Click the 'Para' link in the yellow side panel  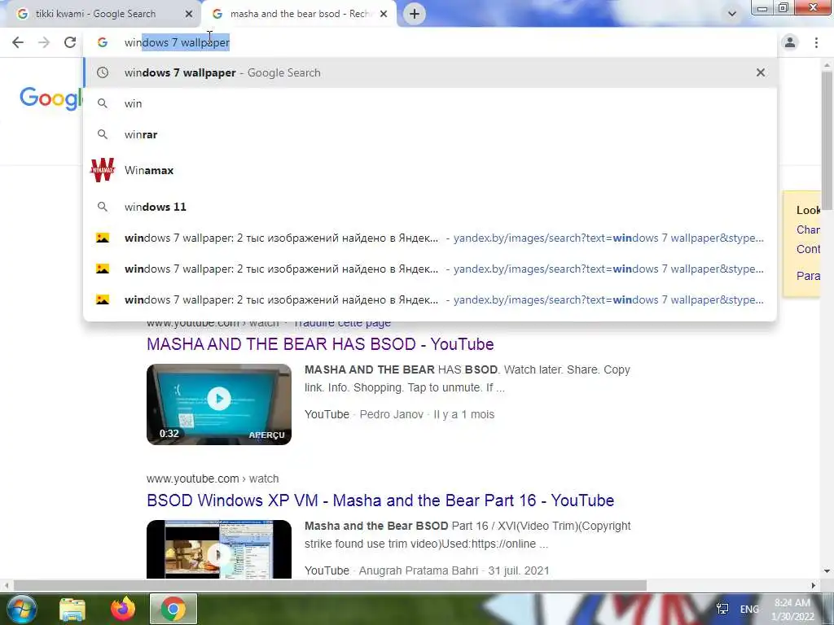click(x=808, y=276)
